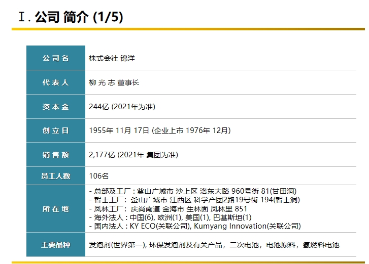Click the 总部及工厂 address line

tap(193, 191)
